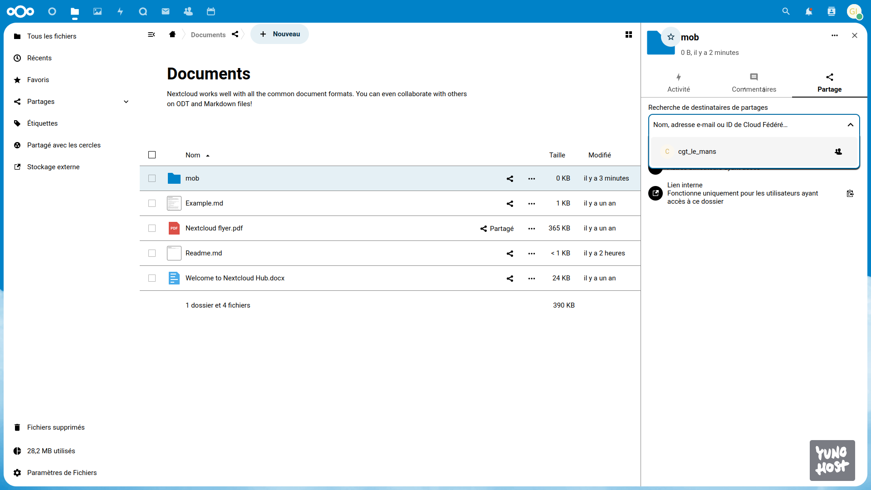Toggle the navigation sidebar collapse icon
Viewport: 871px width, 490px height.
(x=152, y=34)
